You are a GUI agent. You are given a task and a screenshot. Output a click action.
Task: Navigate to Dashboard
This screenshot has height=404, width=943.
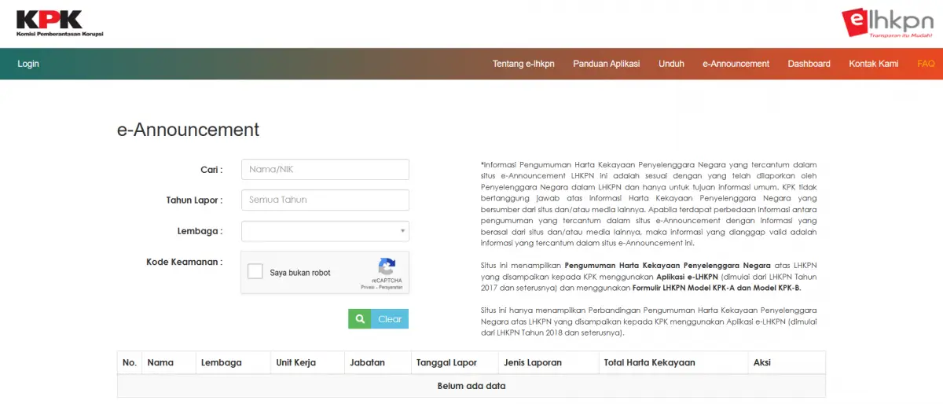point(809,64)
